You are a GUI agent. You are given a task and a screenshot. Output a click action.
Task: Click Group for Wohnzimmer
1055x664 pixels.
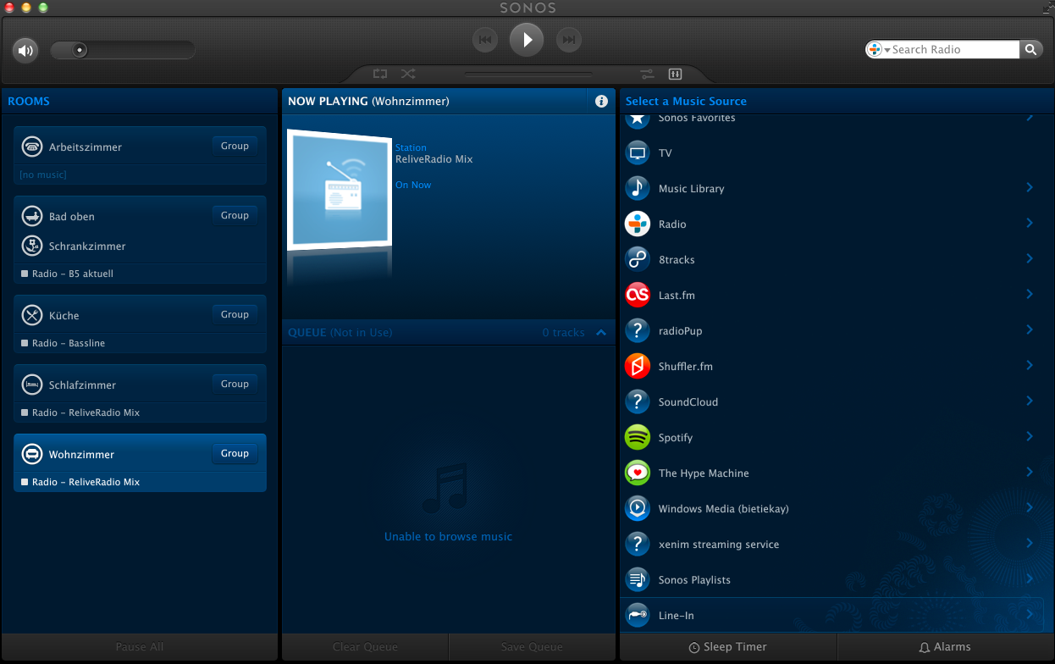click(x=235, y=453)
